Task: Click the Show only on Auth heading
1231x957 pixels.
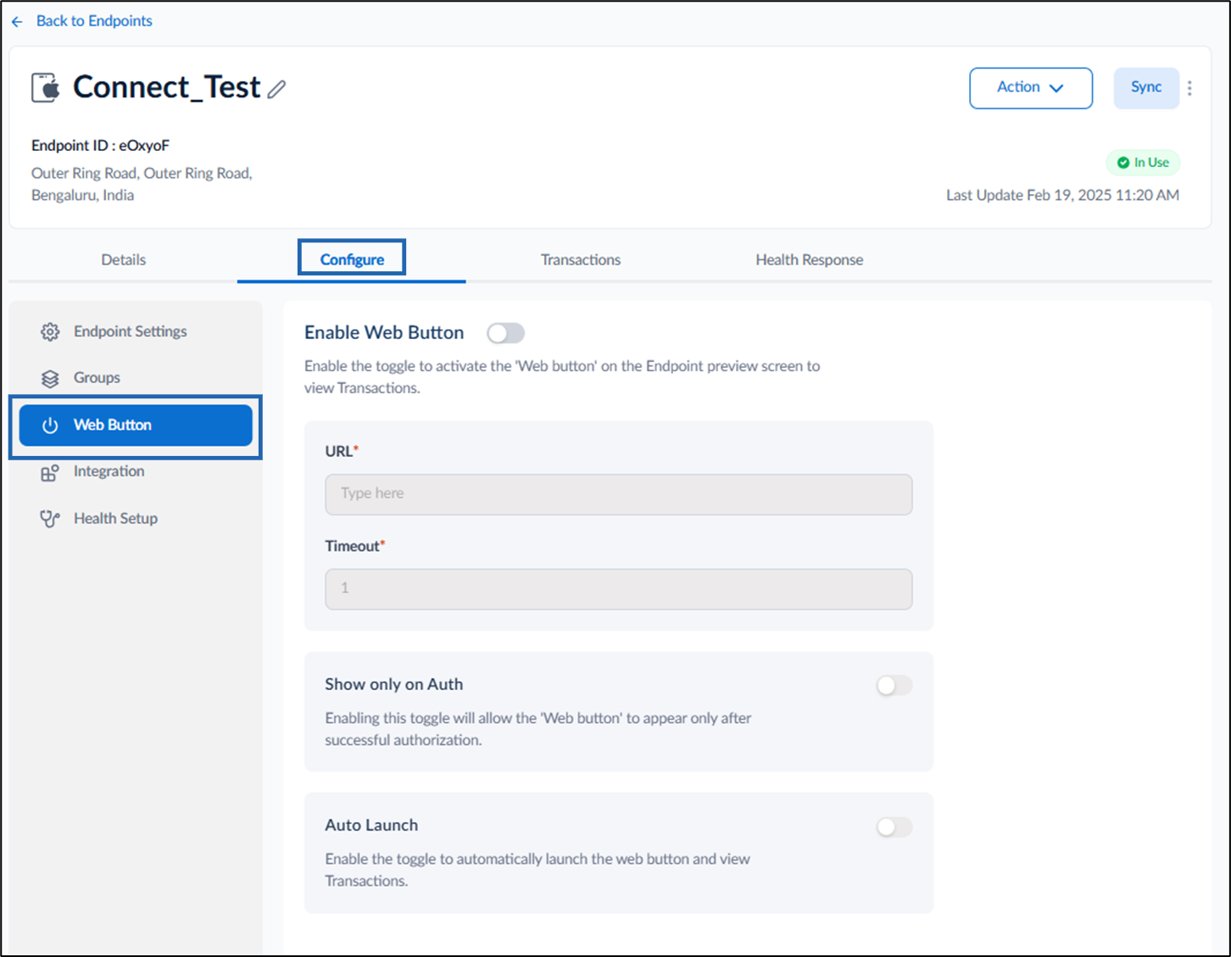Action: click(394, 685)
